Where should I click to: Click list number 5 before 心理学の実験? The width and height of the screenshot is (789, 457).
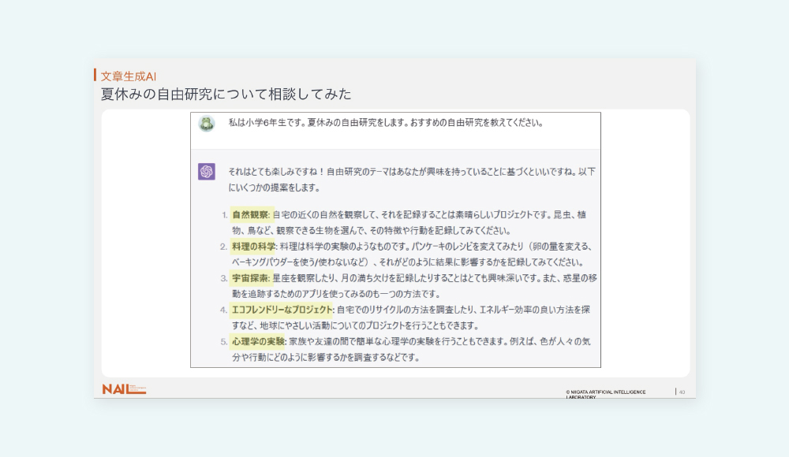pyautogui.click(x=223, y=342)
